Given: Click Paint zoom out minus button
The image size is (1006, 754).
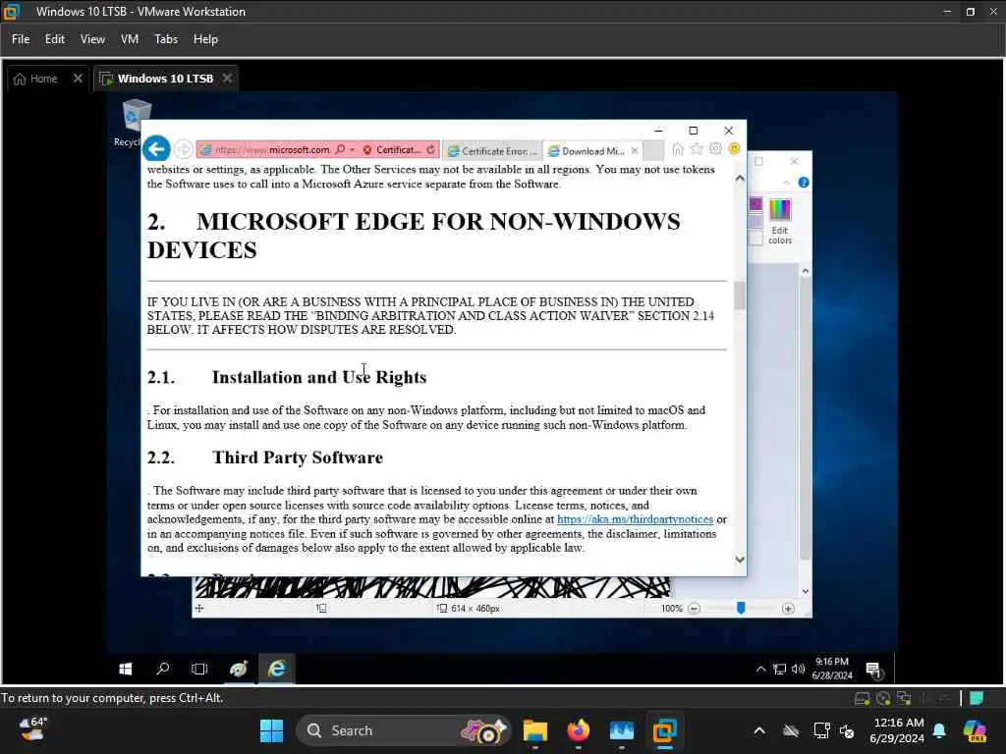Looking at the screenshot, I should tap(694, 609).
